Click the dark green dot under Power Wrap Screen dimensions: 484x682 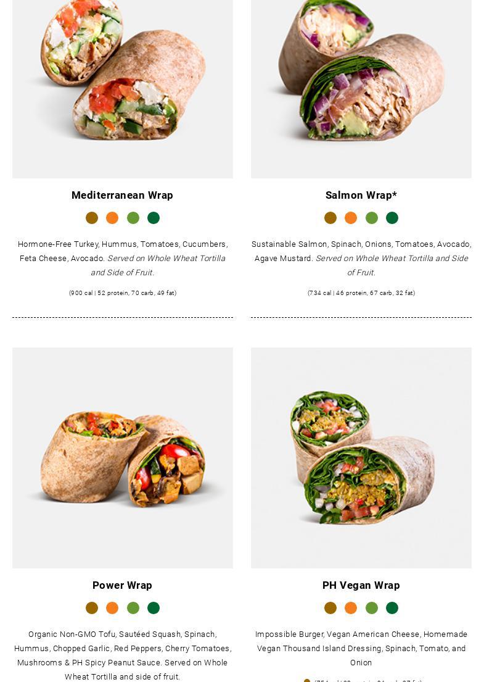[154, 608]
